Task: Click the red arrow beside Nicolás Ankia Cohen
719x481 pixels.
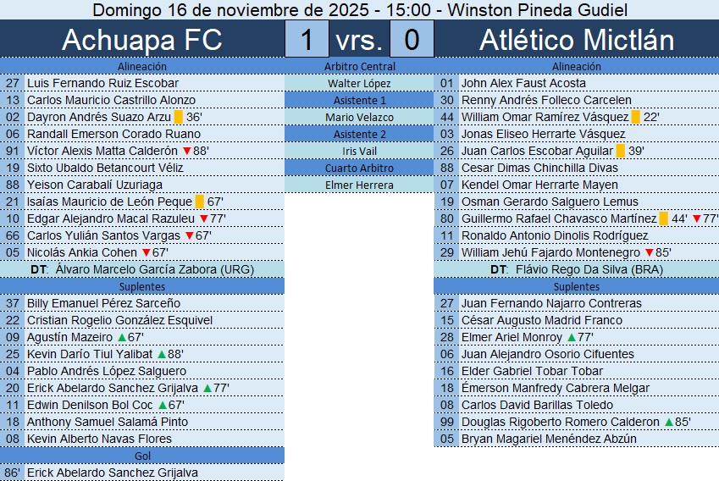Action: point(146,252)
